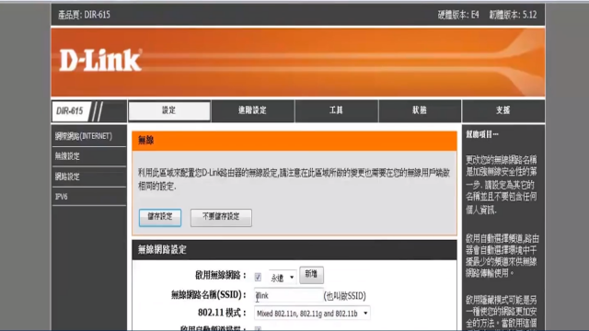
Task: Open the 工具 (Tools) tab
Action: [336, 110]
